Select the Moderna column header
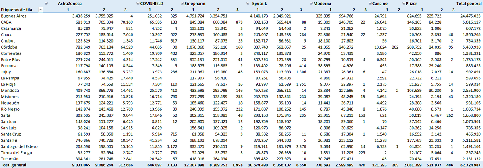The height and width of the screenshot is (168, 483). (x=323, y=3)
